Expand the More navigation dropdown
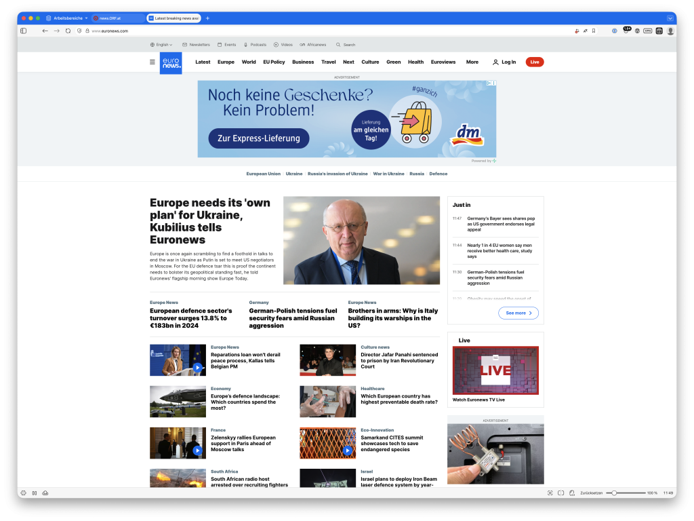The width and height of the screenshot is (694, 521). [472, 62]
